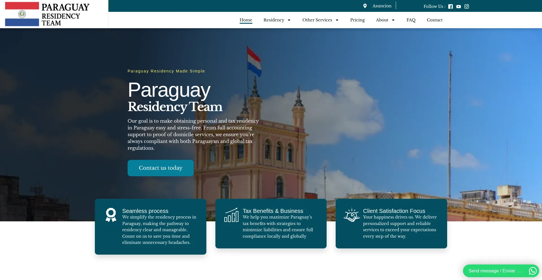This screenshot has height=280, width=542.
Task: Open the FAQ menu item
Action: (411, 20)
